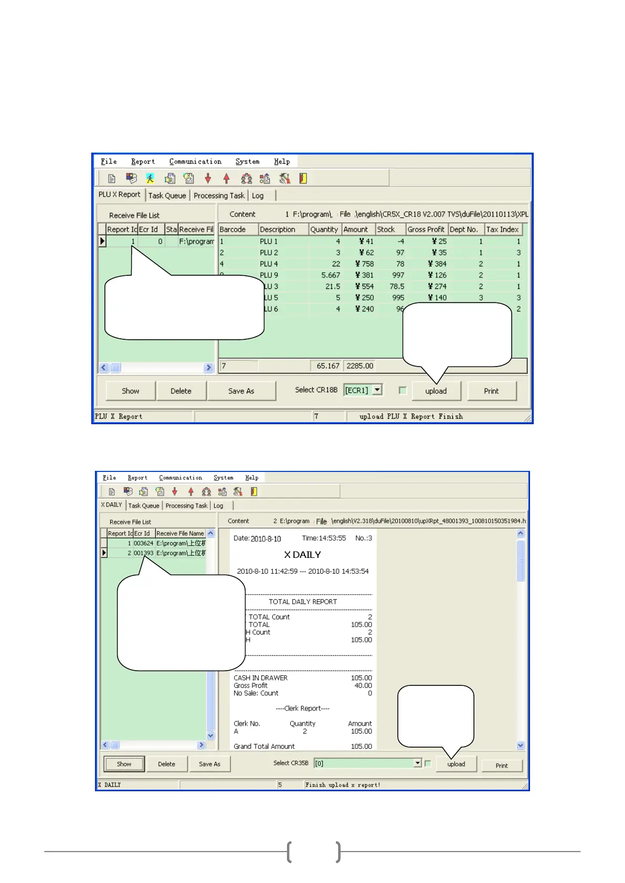The image size is (625, 883).
Task: Tick checkbox beside upload in PLU X Report window
Action: tap(402, 390)
